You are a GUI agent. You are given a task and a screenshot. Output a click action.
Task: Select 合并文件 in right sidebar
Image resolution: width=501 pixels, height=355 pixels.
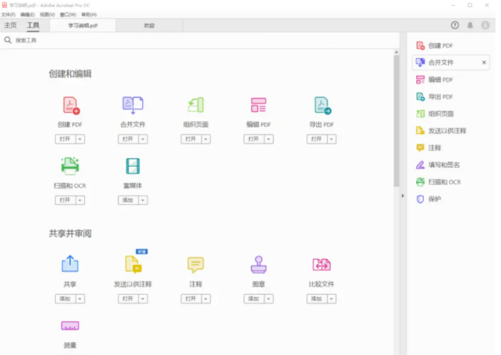point(451,62)
